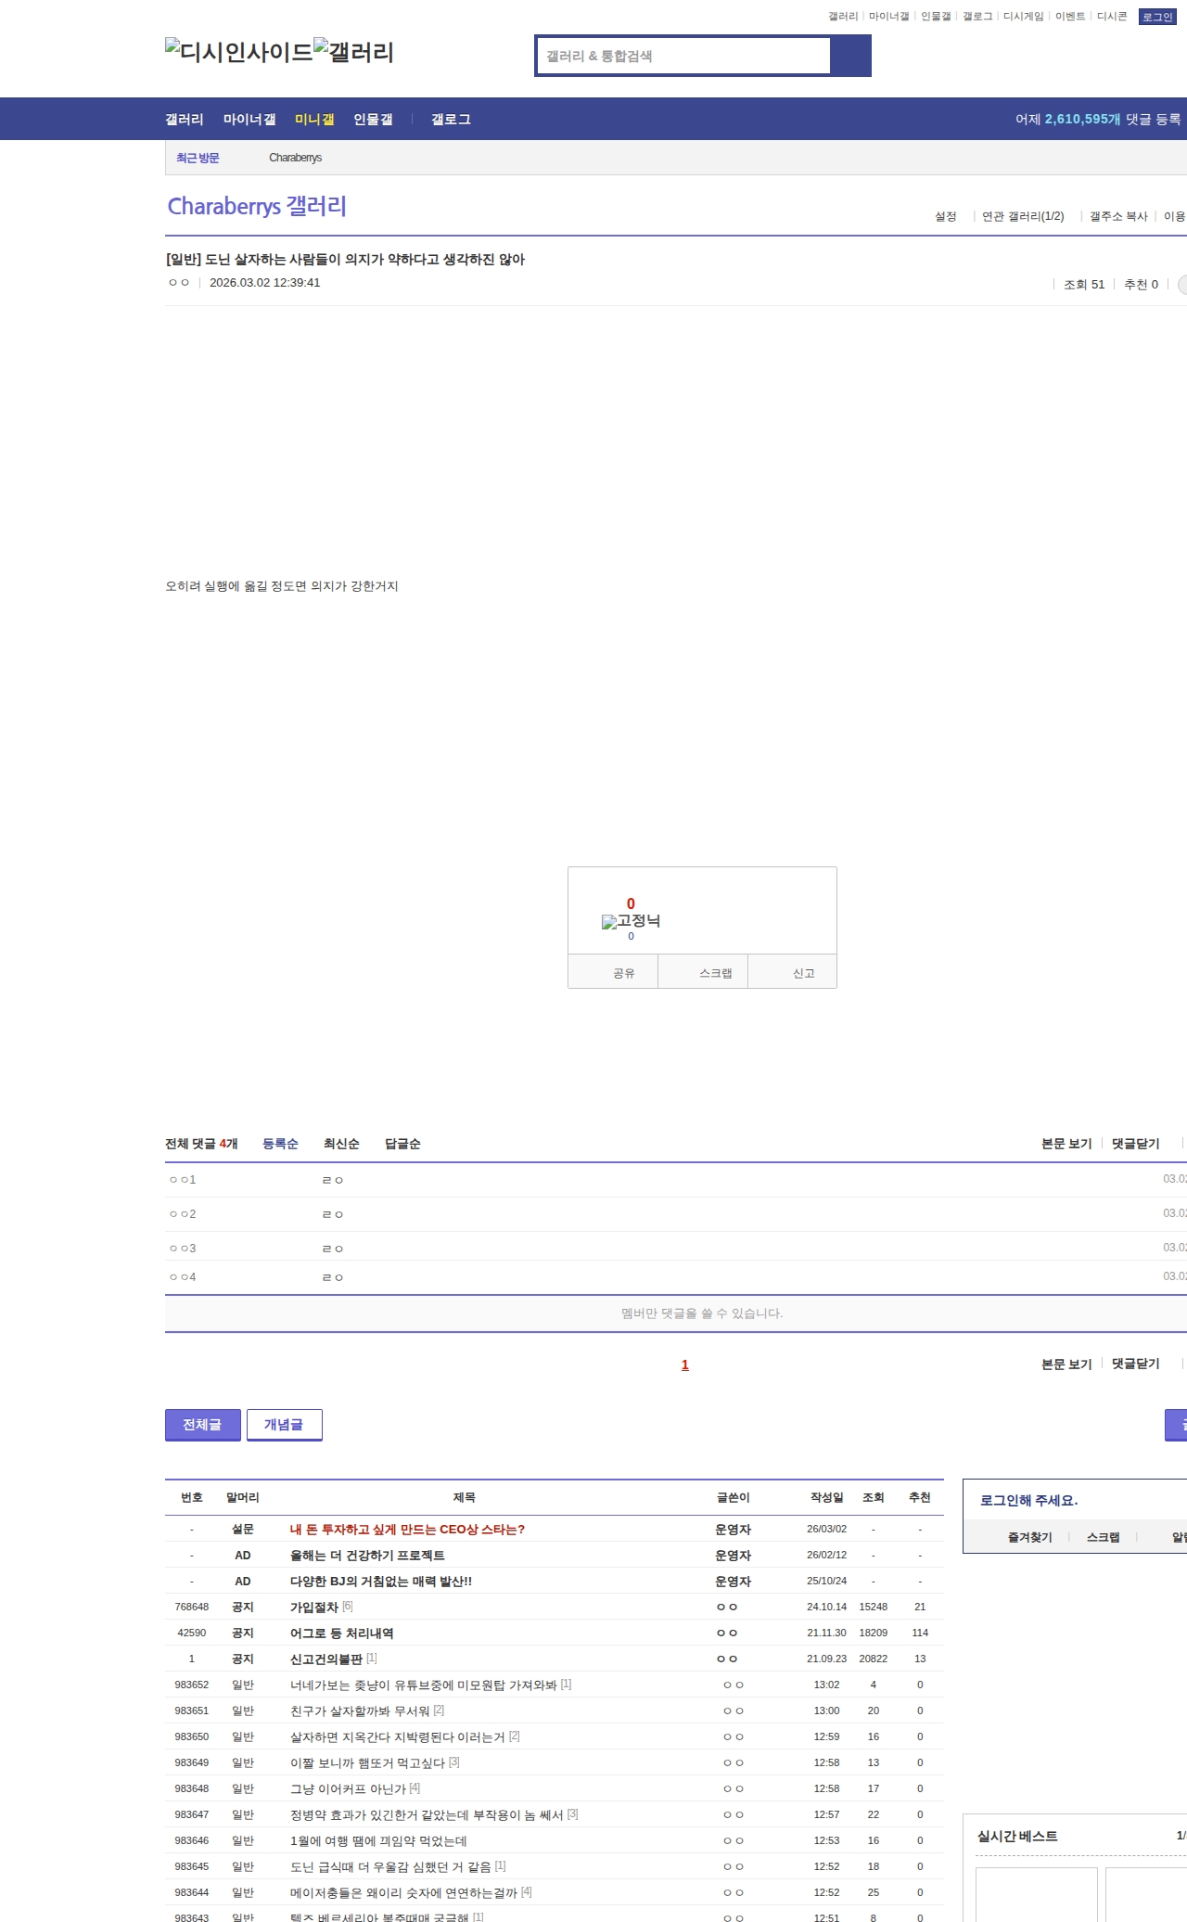
Task: Click the 갤러리 logo image next to 디시인사이드
Action: 353,52
